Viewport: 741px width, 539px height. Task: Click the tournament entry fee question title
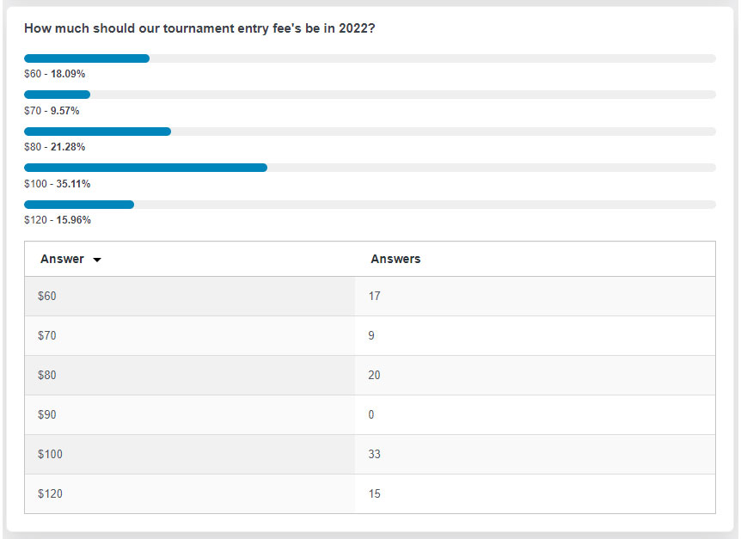point(199,28)
